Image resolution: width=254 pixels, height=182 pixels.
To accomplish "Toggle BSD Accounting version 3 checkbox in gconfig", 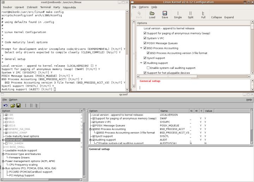I will [148, 53].
